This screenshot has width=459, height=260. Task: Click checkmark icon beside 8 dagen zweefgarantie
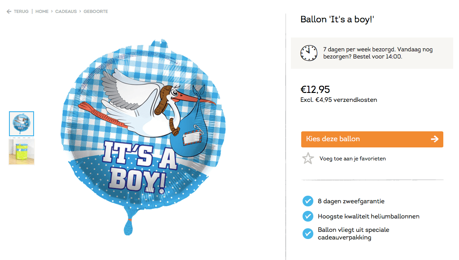307,201
